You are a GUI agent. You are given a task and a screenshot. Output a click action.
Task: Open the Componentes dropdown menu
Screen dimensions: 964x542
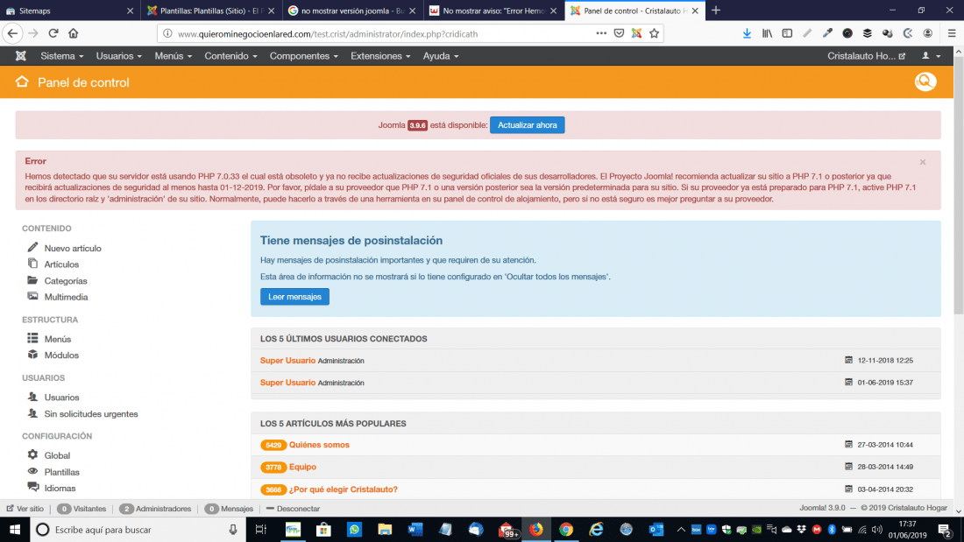pos(304,56)
